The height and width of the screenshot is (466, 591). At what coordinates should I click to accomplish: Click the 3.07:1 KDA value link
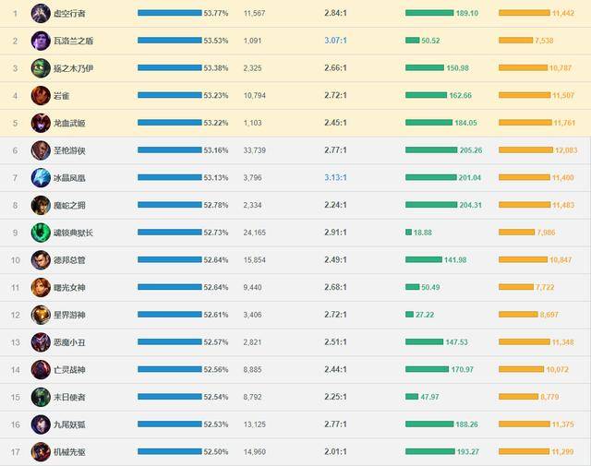[x=335, y=41]
